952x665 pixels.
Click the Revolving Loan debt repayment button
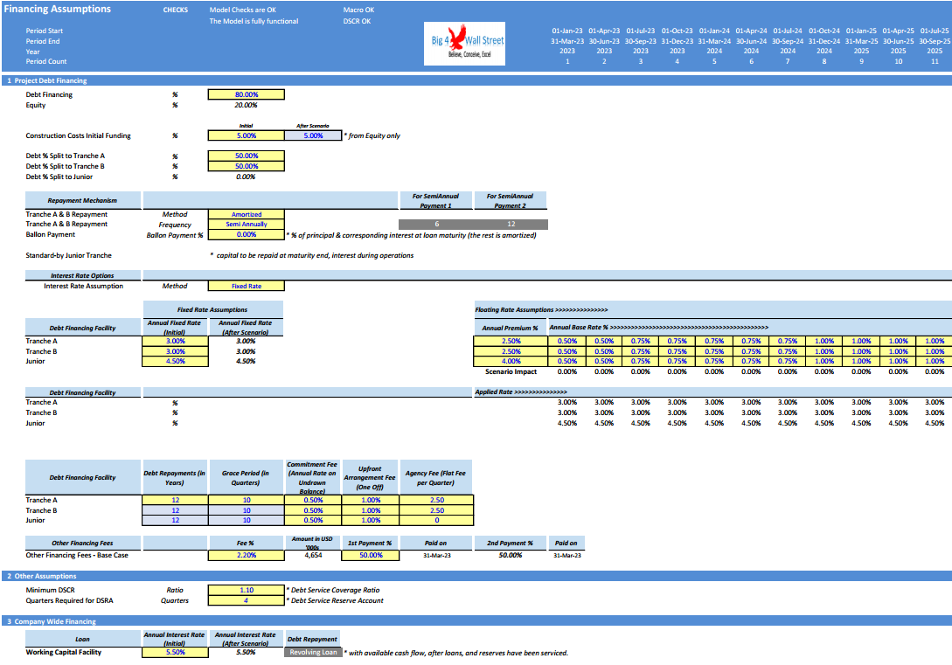coord(313,652)
